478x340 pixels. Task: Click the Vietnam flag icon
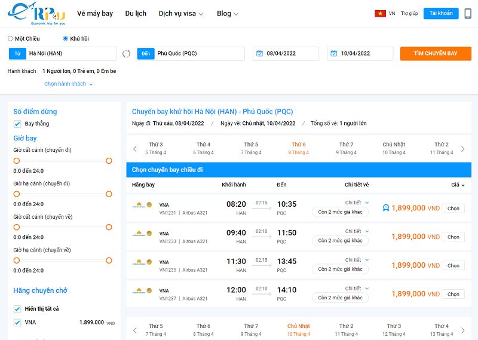click(x=380, y=13)
